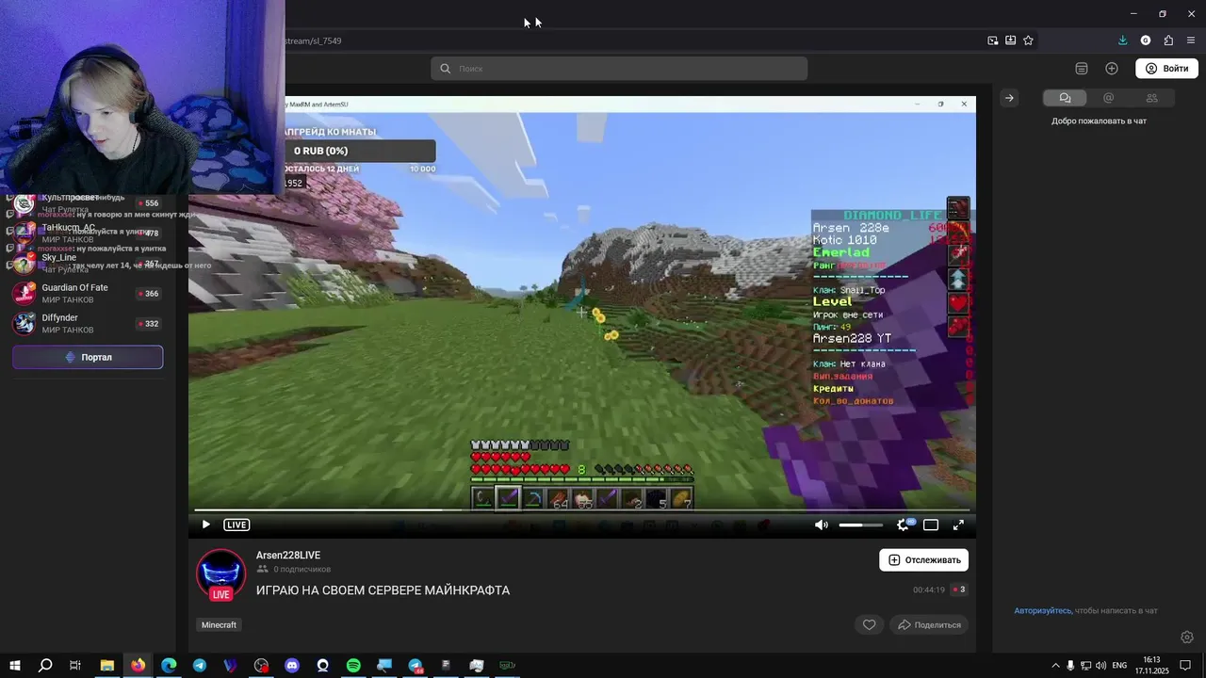This screenshot has height=678, width=1206.
Task: Click the plus circle icon in header
Action: (1112, 69)
